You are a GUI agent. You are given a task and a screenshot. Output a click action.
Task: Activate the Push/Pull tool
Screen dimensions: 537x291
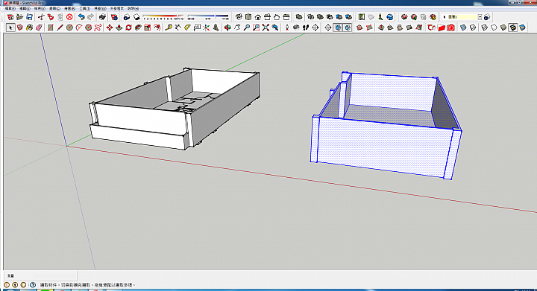click(119, 28)
